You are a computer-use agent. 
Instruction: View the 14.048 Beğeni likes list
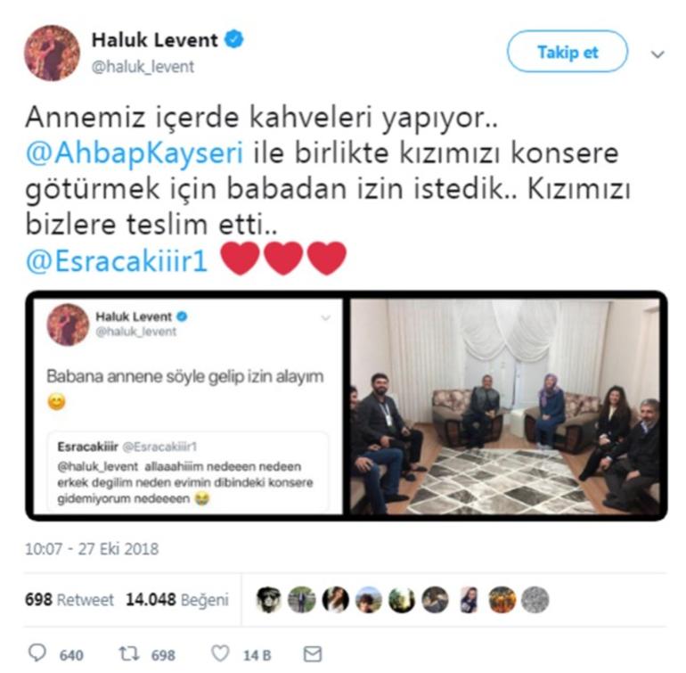tap(177, 599)
